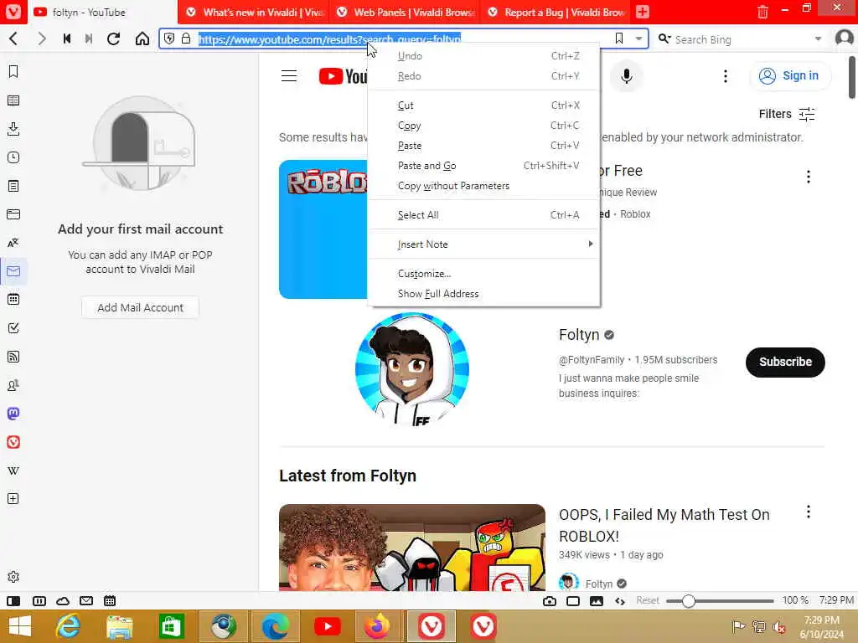The width and height of the screenshot is (858, 643).
Task: Go back to previous page
Action: pos(13,39)
